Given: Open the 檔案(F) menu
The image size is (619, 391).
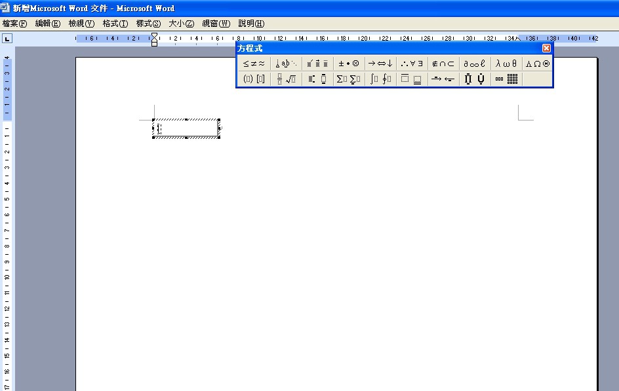Looking at the screenshot, I should (x=14, y=24).
